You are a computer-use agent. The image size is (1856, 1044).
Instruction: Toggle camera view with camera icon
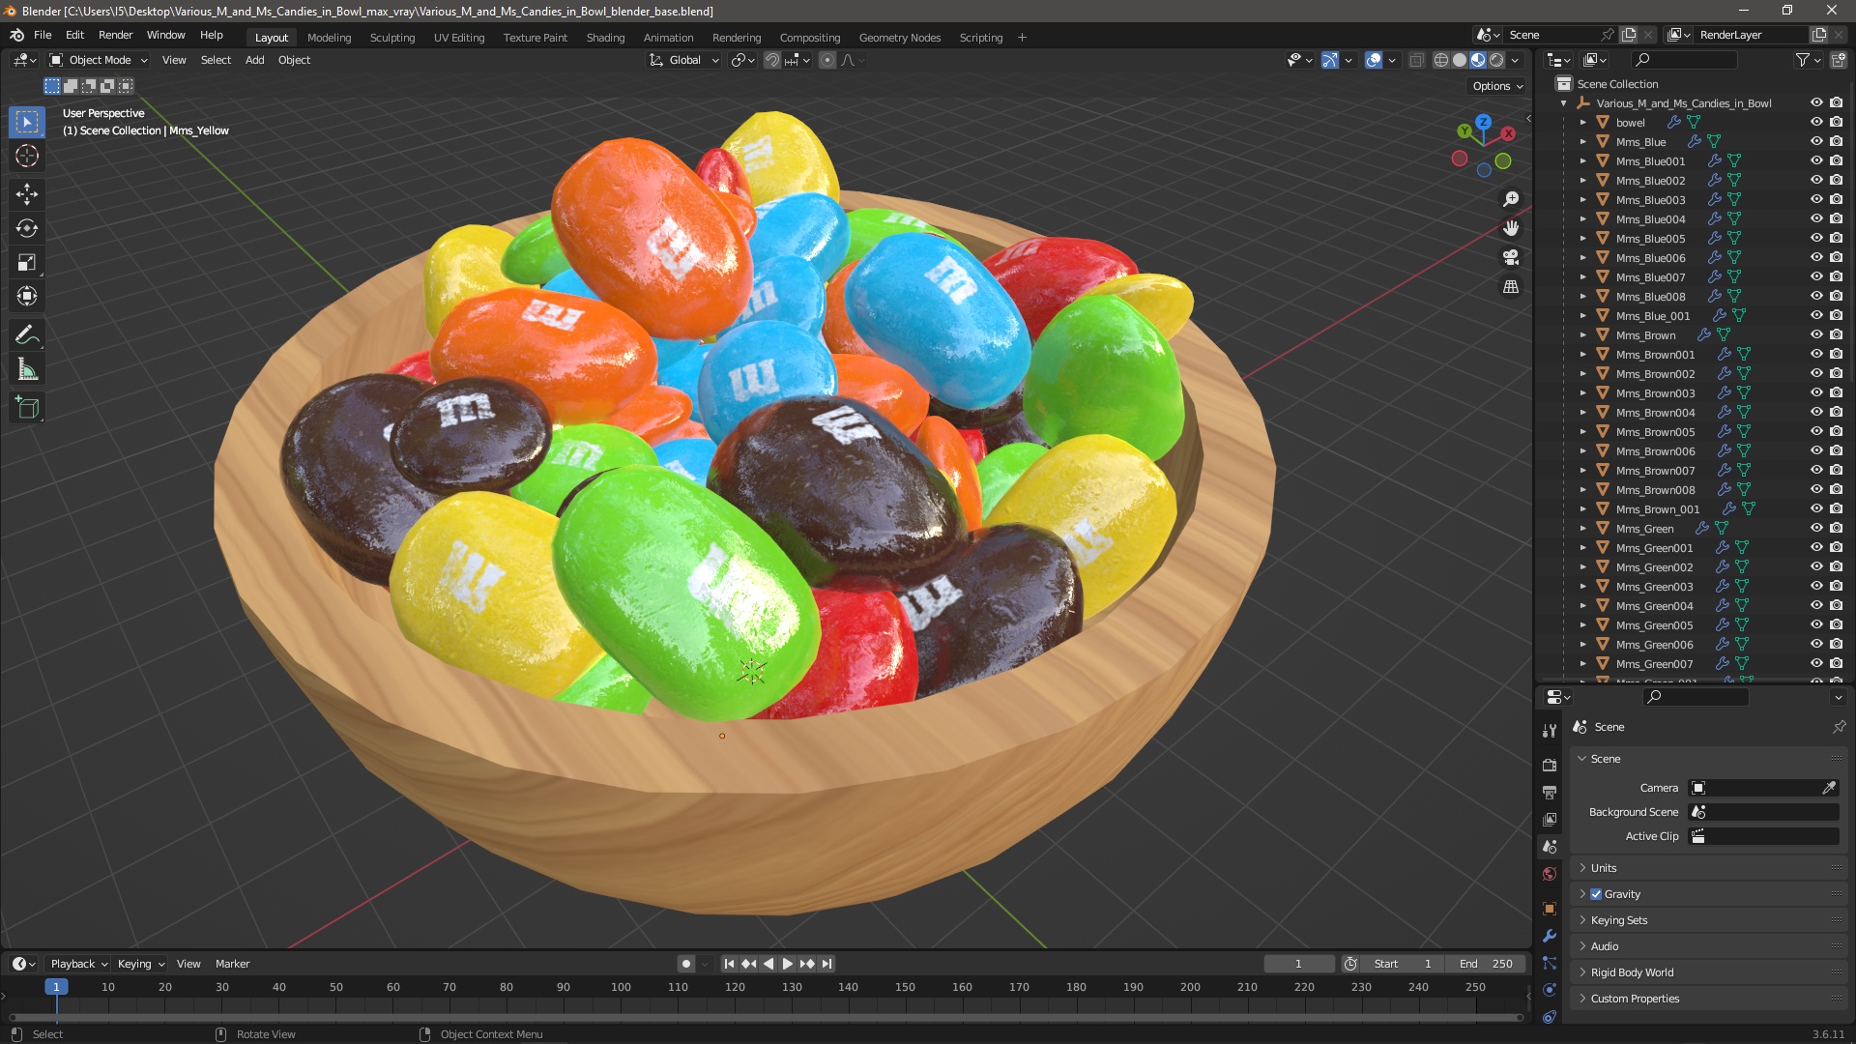(1511, 257)
